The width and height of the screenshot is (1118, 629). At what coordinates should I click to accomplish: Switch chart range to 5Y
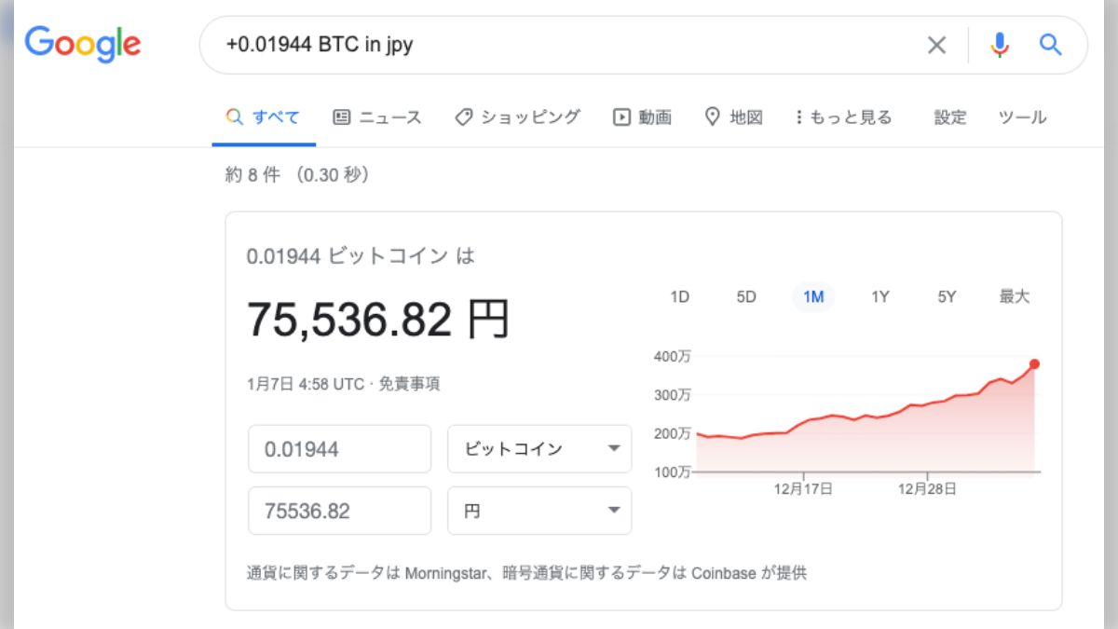tap(947, 295)
